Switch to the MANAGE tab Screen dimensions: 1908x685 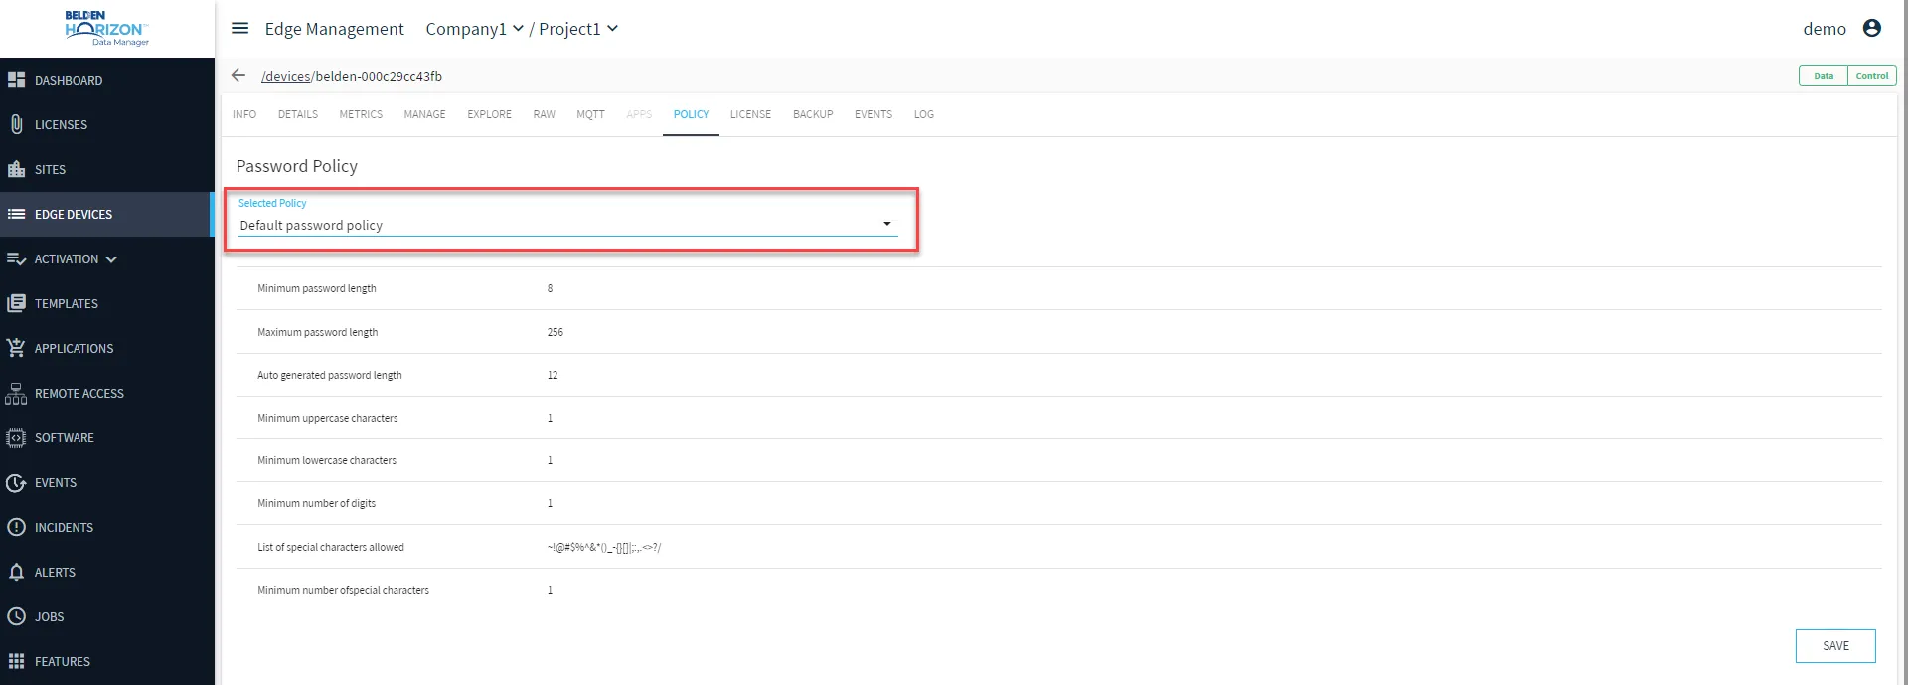tap(424, 114)
